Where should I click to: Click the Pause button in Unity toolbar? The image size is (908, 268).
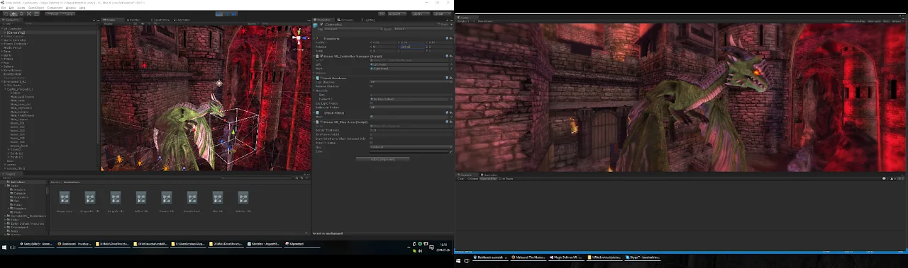(x=226, y=13)
